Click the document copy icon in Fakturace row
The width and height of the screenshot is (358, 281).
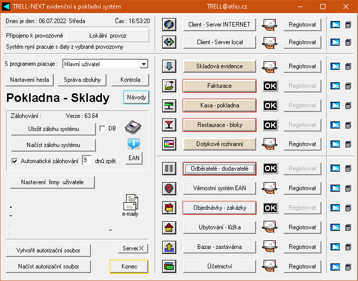pyautogui.click(x=348, y=86)
